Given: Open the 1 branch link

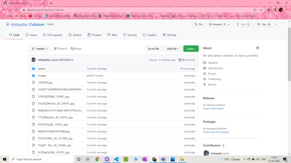Looking at the screenshot, I should 61,49.
